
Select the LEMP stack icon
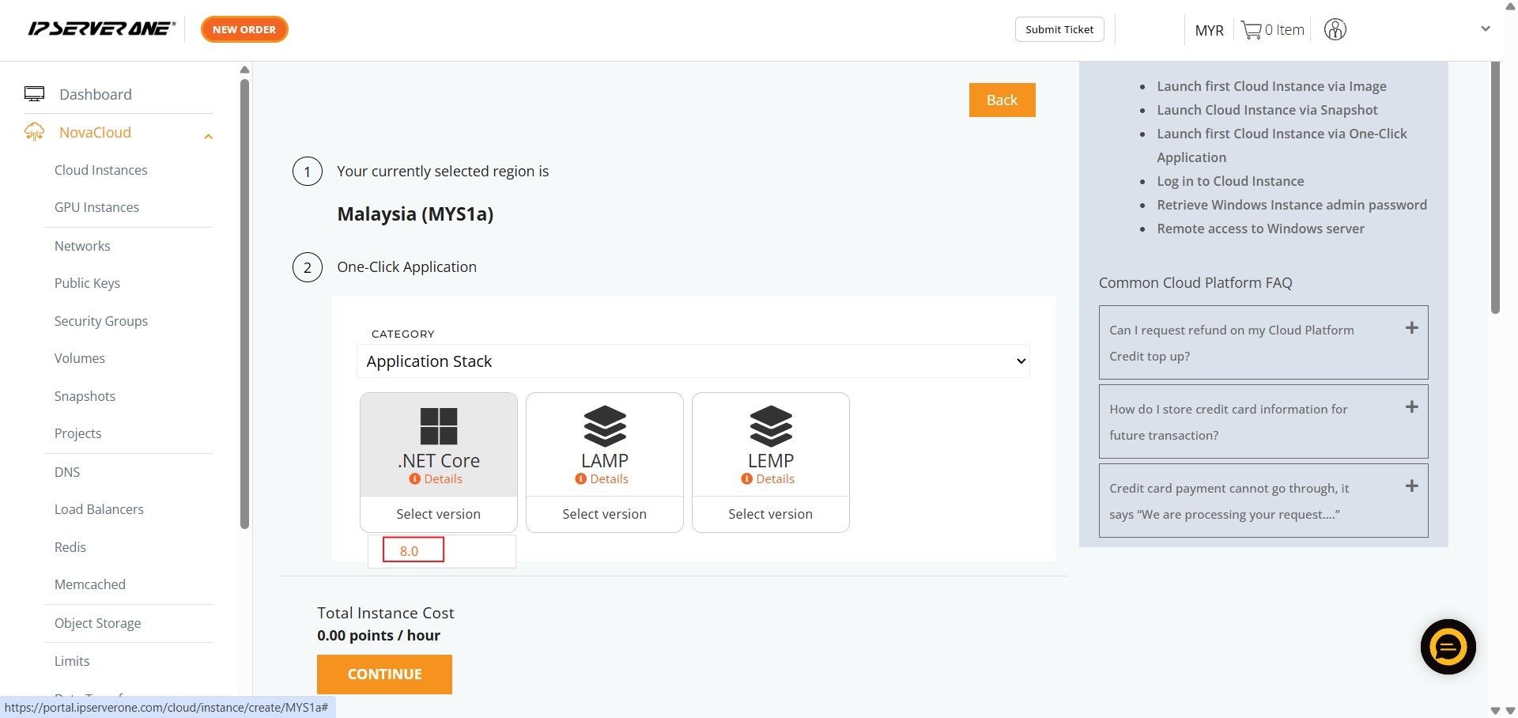pyautogui.click(x=770, y=426)
